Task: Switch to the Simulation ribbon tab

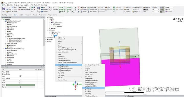Action: click(x=28, y=15)
